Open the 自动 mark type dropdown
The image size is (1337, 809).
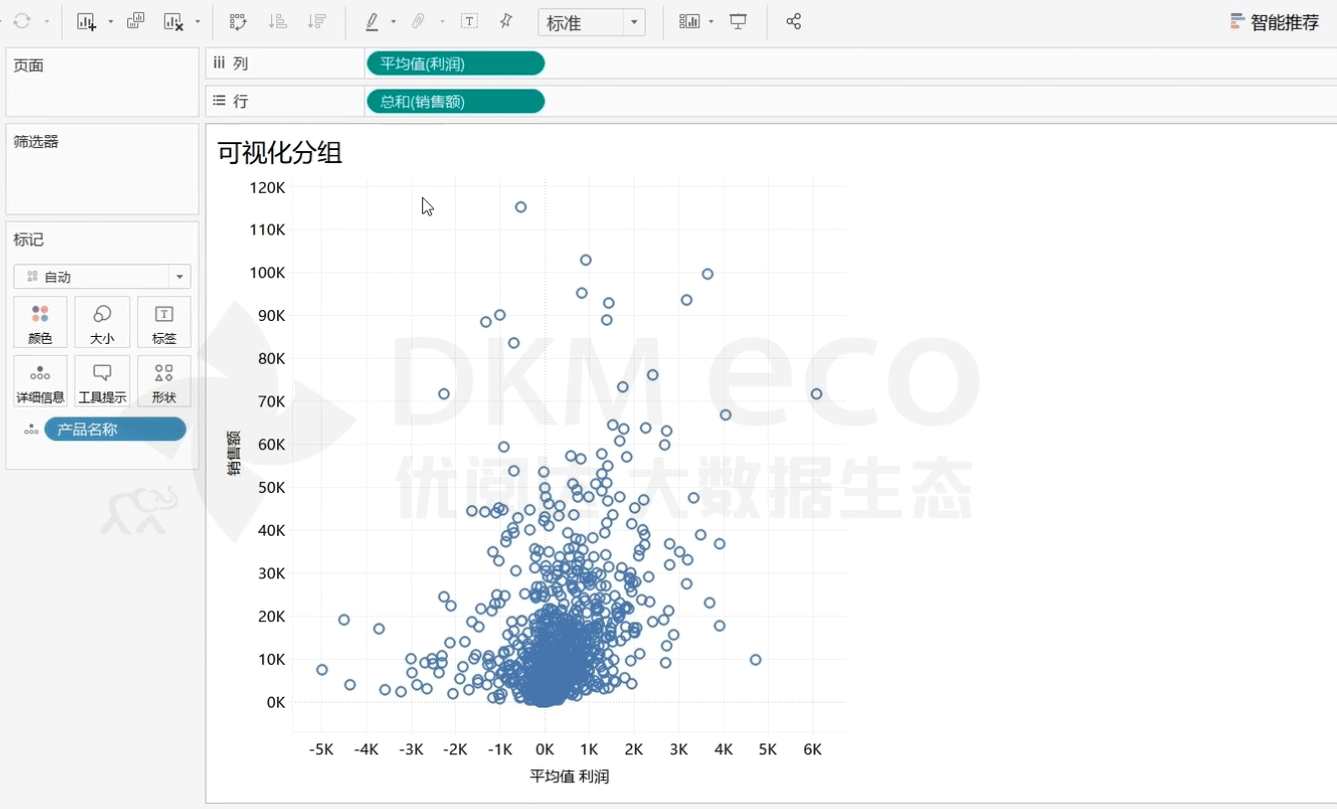pos(102,277)
